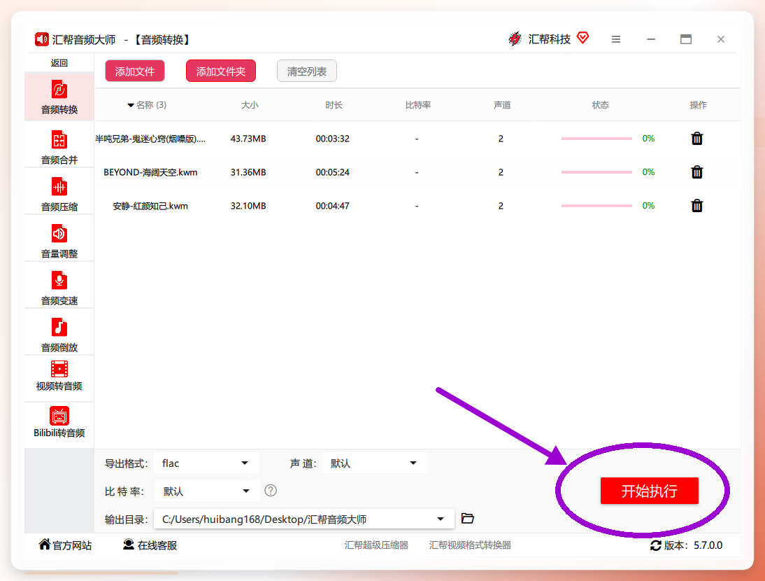The image size is (765, 581).
Task: Click progress bar of 半吨兄弟-鬼迷心窍 row
Action: click(596, 139)
